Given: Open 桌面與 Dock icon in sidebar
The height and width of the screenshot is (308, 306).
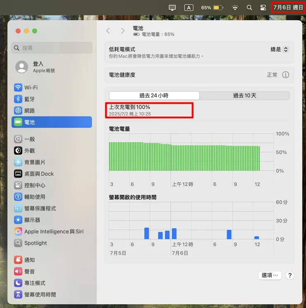Looking at the screenshot, I should [x=18, y=174].
